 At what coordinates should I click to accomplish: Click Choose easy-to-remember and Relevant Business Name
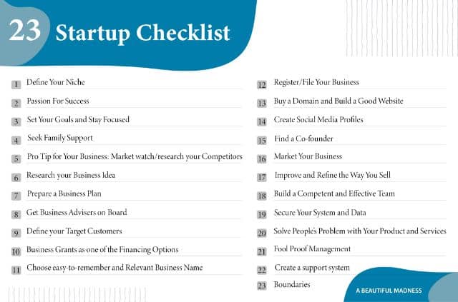[114, 268]
